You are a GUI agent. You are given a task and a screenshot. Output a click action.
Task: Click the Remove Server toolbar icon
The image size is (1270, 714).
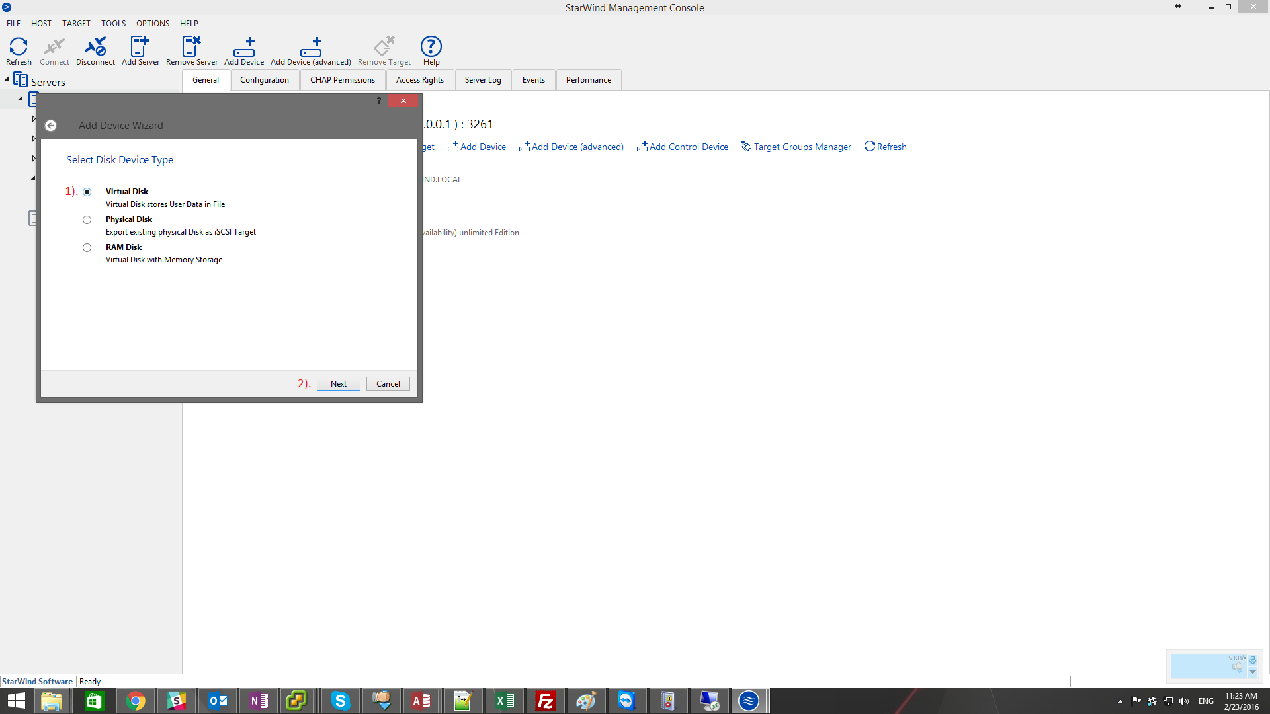(192, 50)
